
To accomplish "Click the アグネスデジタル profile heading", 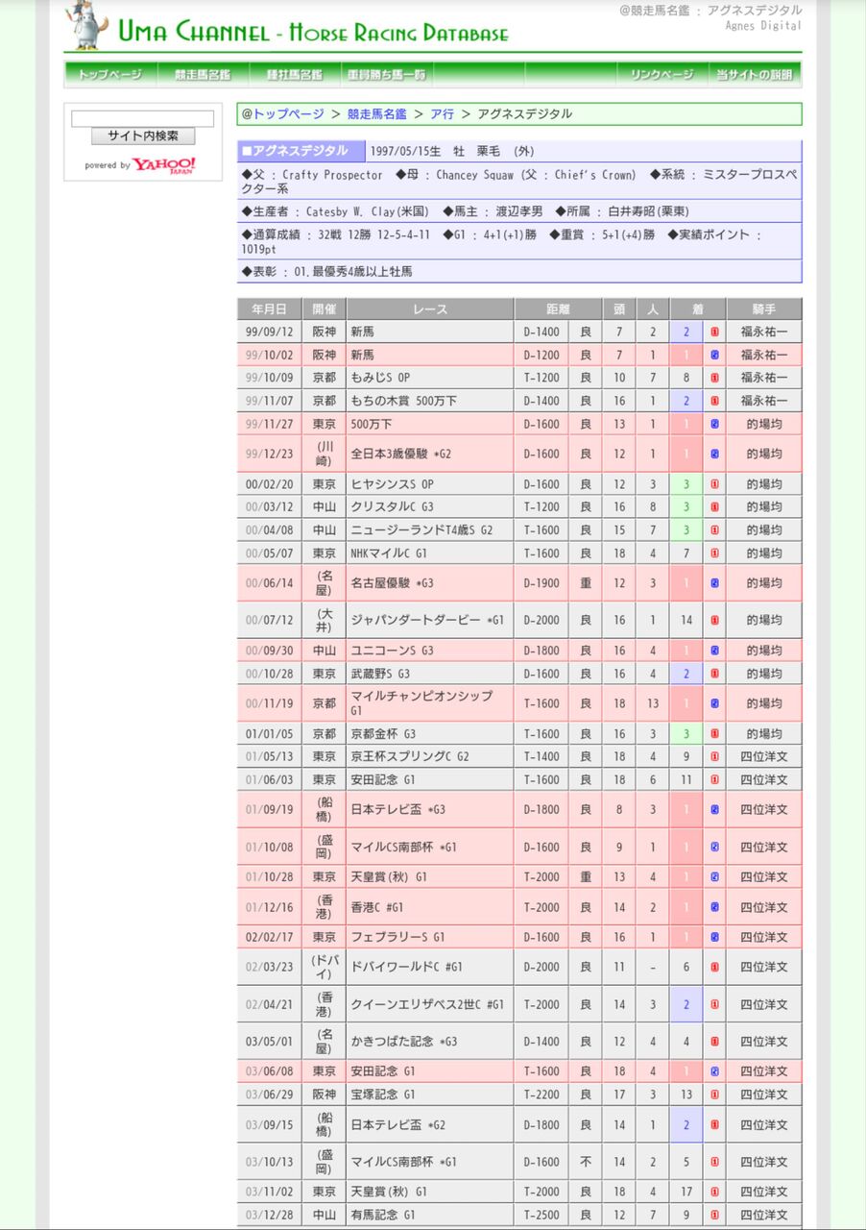I will point(301,151).
